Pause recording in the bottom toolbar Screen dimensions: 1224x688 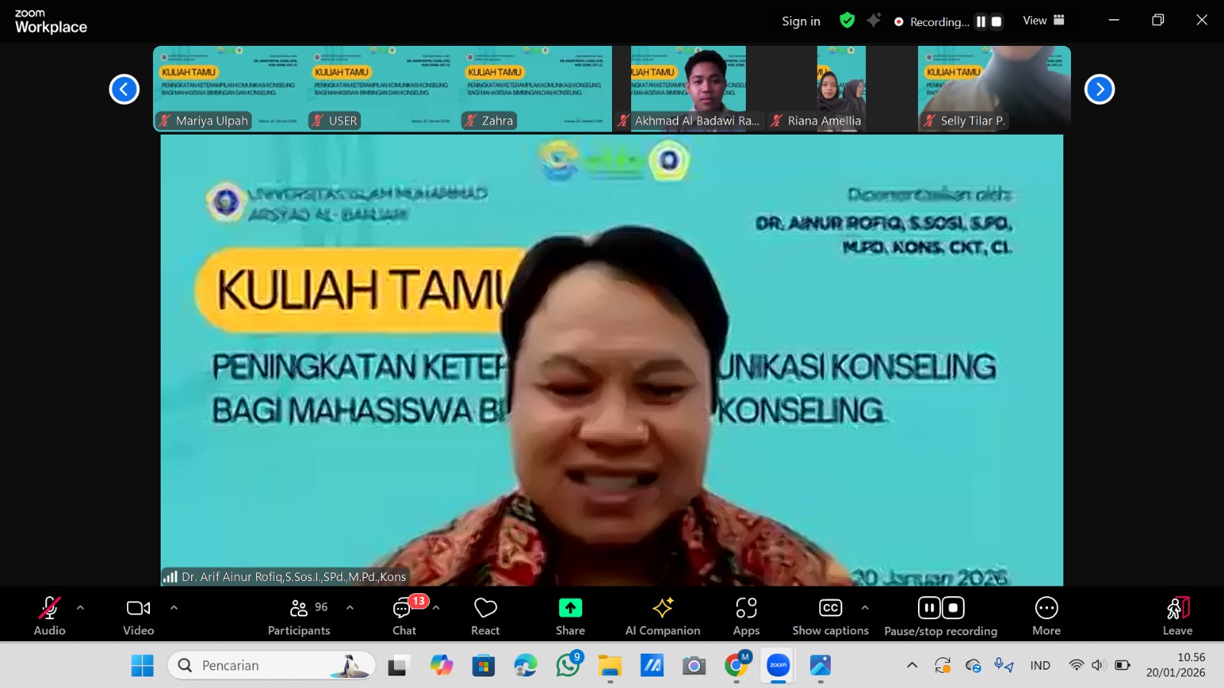[x=929, y=608]
